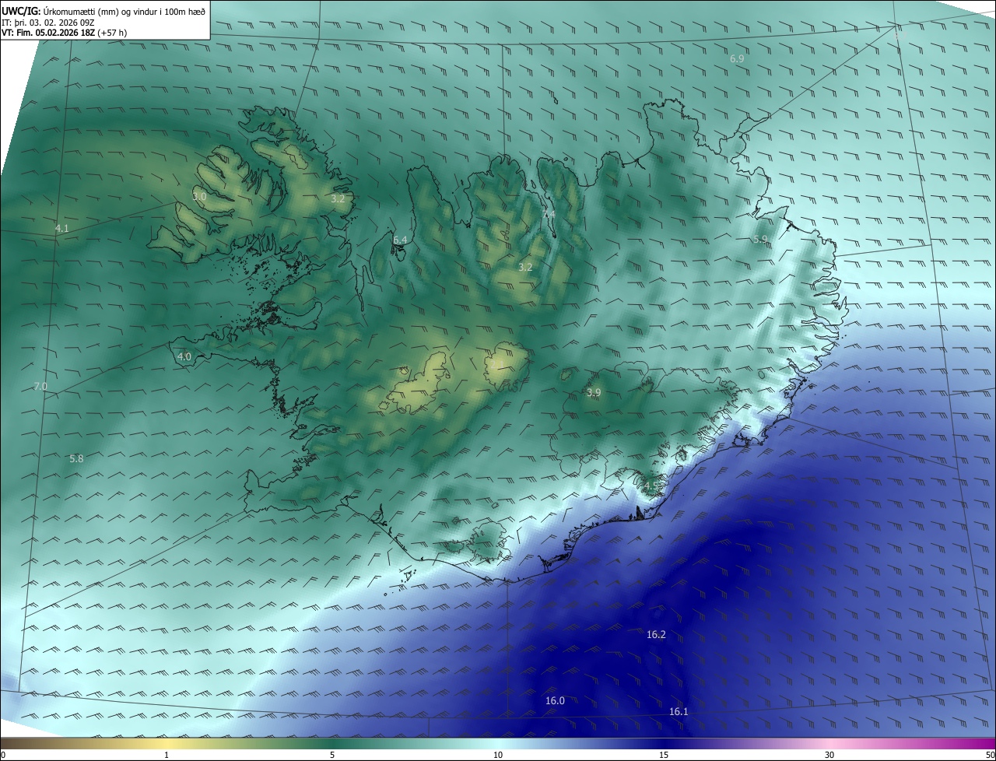
Task: Click the 6.4 value on the map
Action: tap(400, 240)
